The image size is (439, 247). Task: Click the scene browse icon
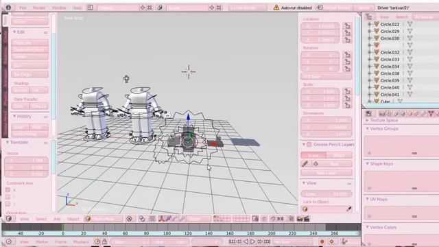pos(160,8)
